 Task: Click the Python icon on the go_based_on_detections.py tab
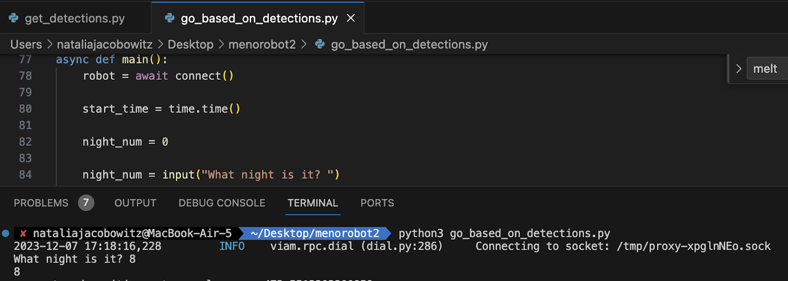tap(170, 18)
